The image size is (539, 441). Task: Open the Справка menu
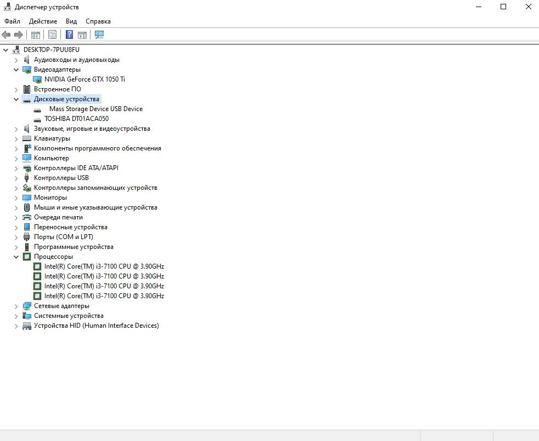98,21
